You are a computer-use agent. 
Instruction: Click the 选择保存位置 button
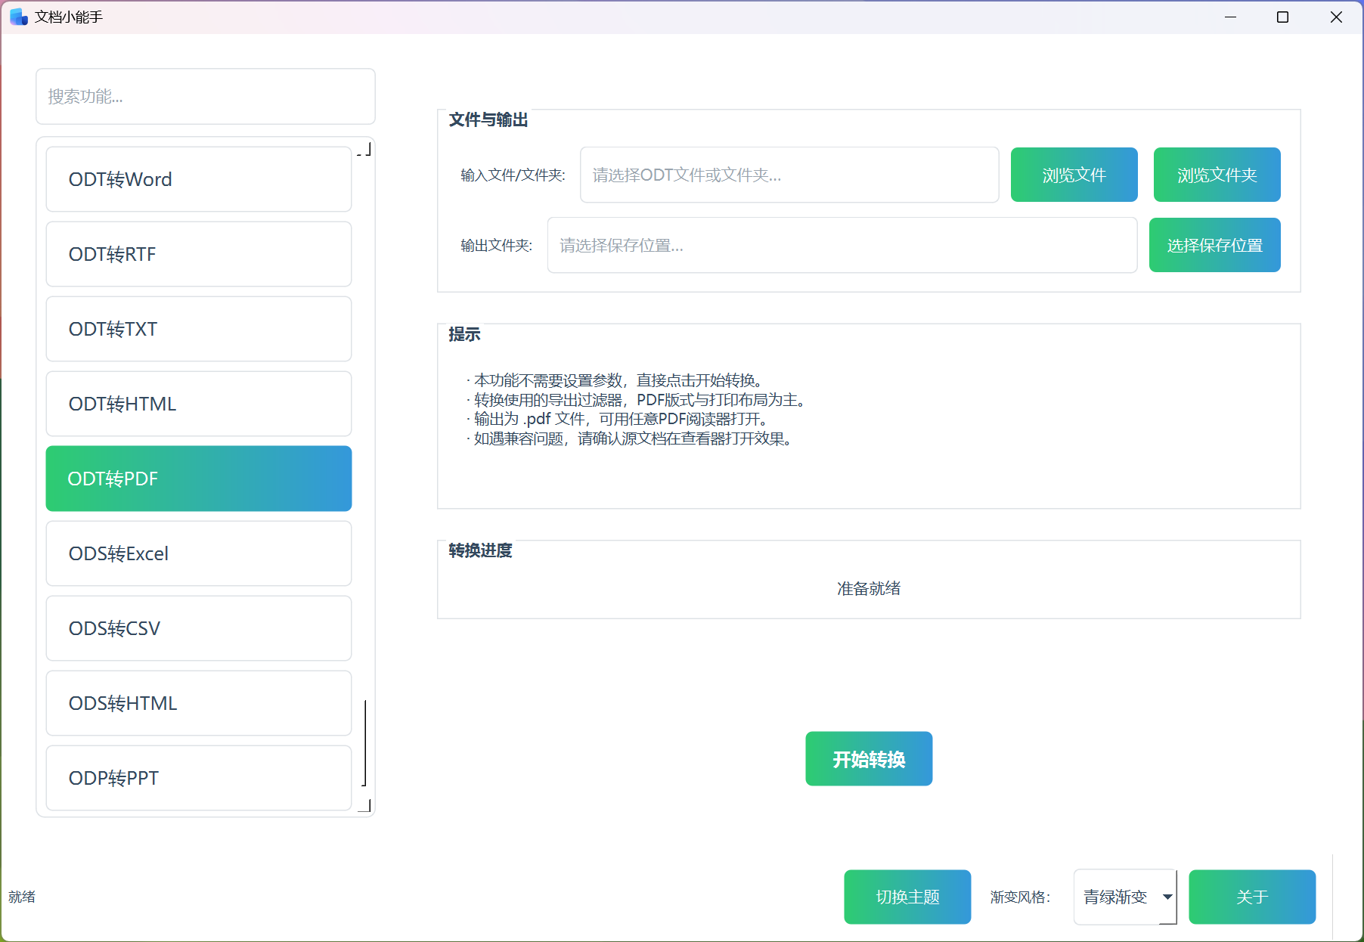[1214, 245]
